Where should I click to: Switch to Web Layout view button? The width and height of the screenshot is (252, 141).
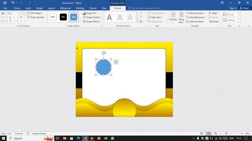215,134
